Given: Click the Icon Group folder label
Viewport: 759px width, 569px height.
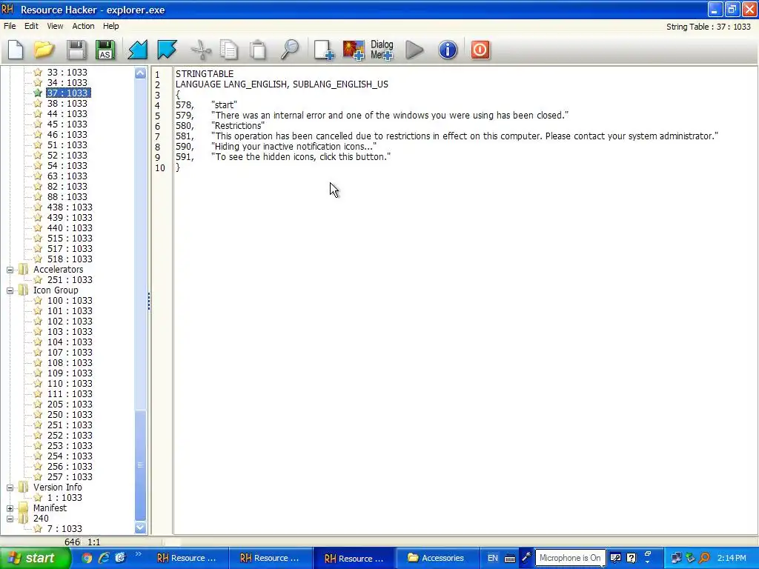Looking at the screenshot, I should pyautogui.click(x=56, y=290).
